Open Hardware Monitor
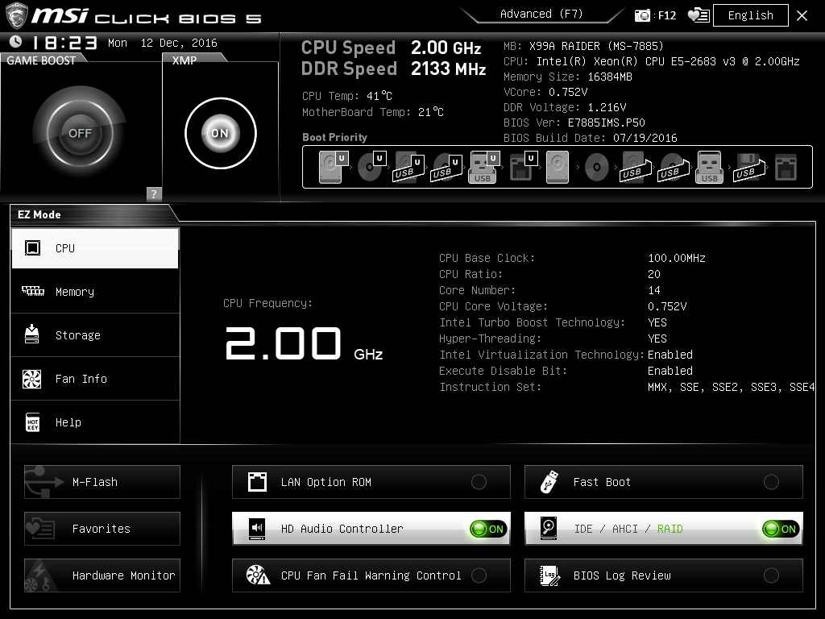 pos(102,575)
